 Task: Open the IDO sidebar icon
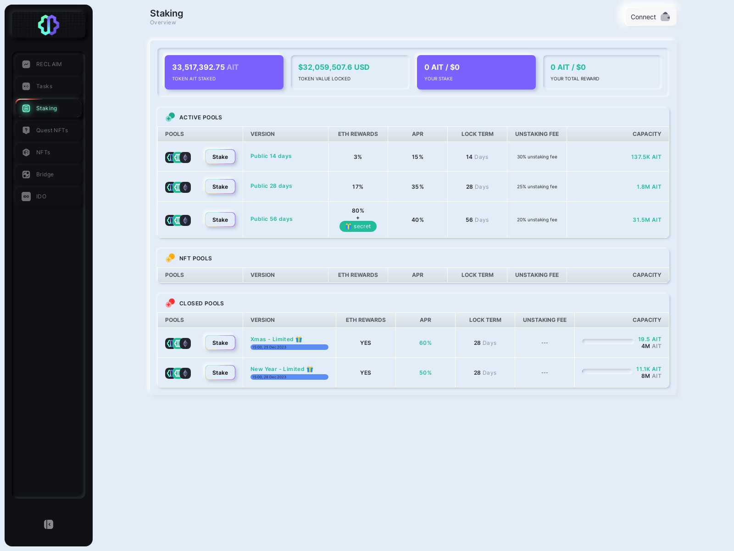(26, 197)
